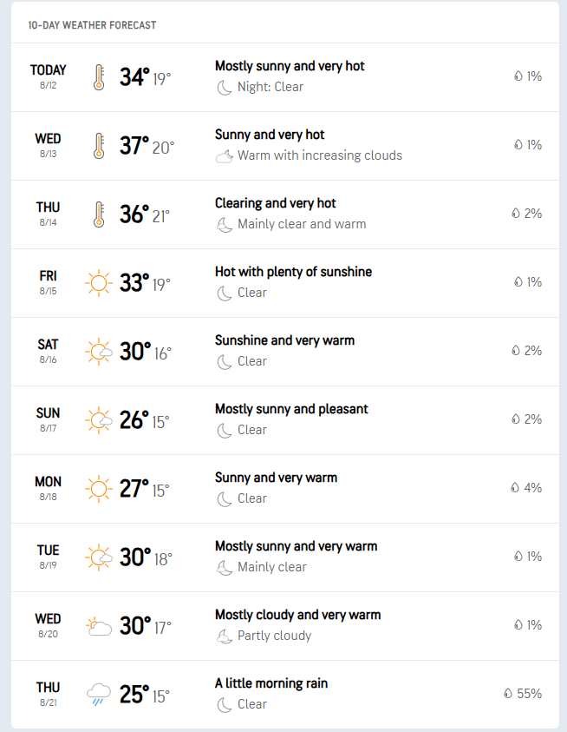Click the precipitation drop icon for Monday's 4%

(x=515, y=488)
